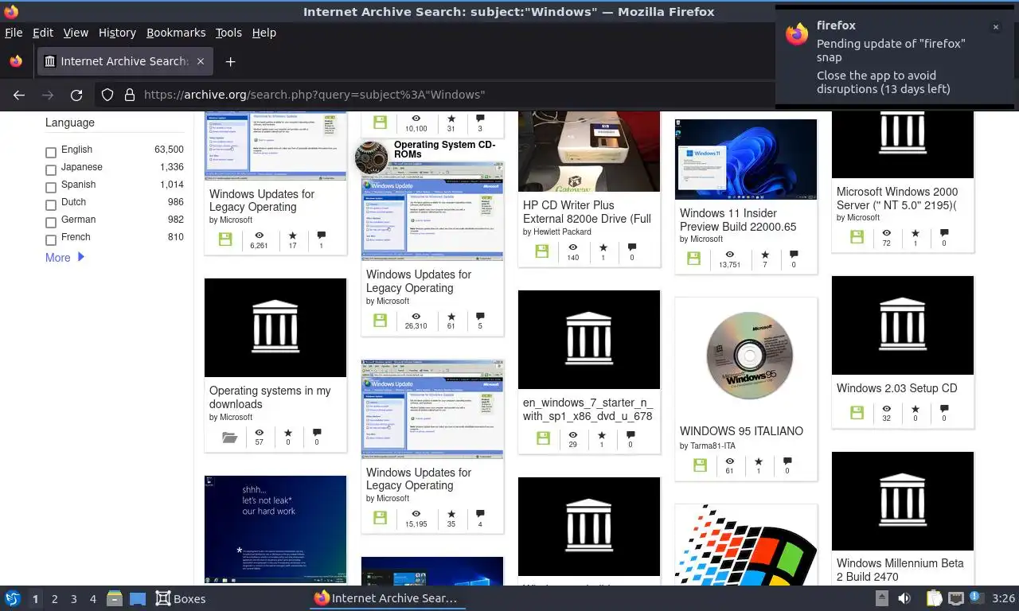Click the show desktop icon in taskbar
Viewport: 1019px width, 611px height.
137,598
